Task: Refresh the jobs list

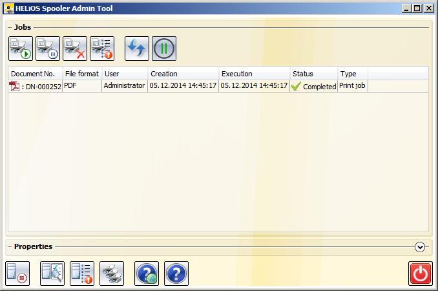Action: click(137, 48)
